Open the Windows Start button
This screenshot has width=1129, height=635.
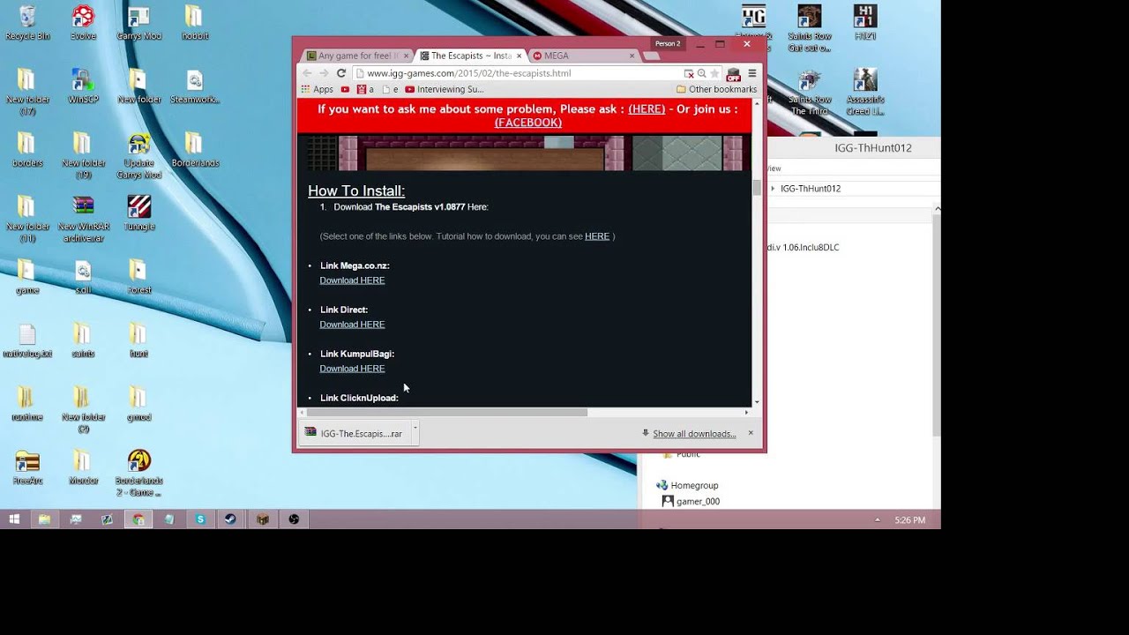click(x=14, y=519)
